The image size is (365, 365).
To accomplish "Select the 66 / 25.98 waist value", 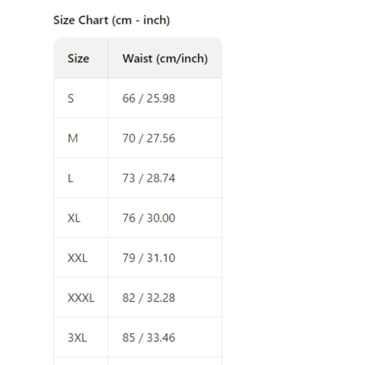I will coord(148,98).
